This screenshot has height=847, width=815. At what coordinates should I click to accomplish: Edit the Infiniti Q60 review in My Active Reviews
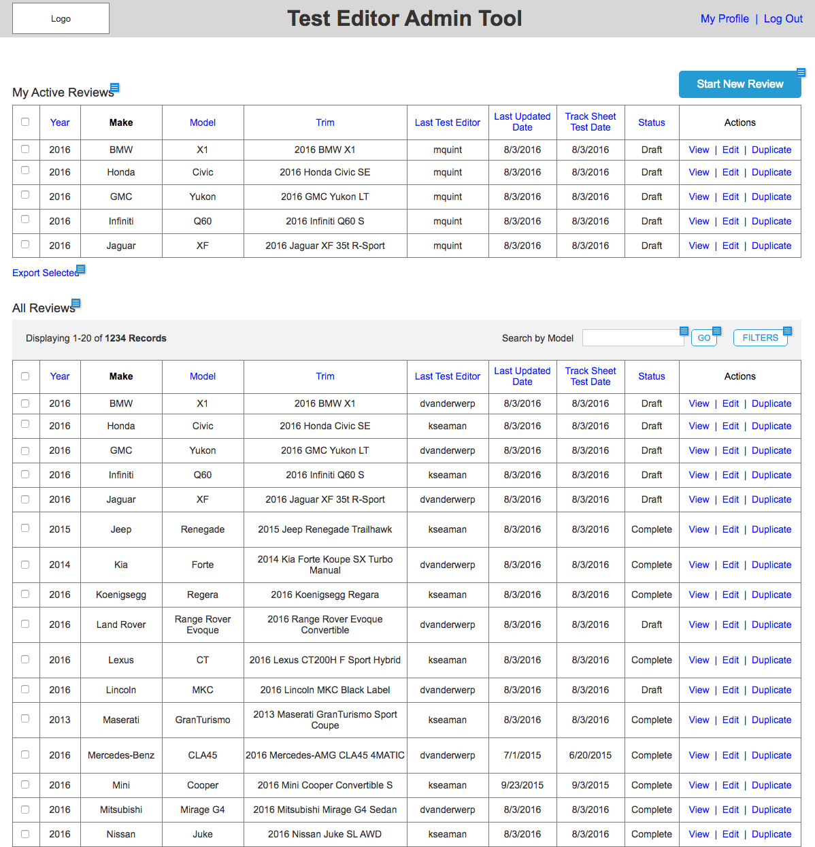731,221
